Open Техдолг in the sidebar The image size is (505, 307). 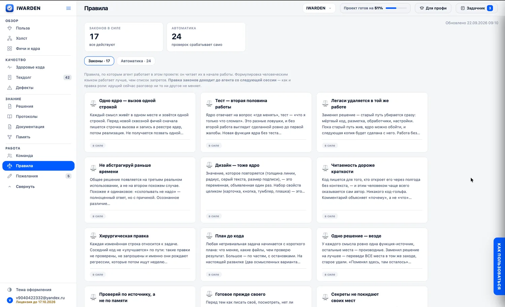click(38, 77)
